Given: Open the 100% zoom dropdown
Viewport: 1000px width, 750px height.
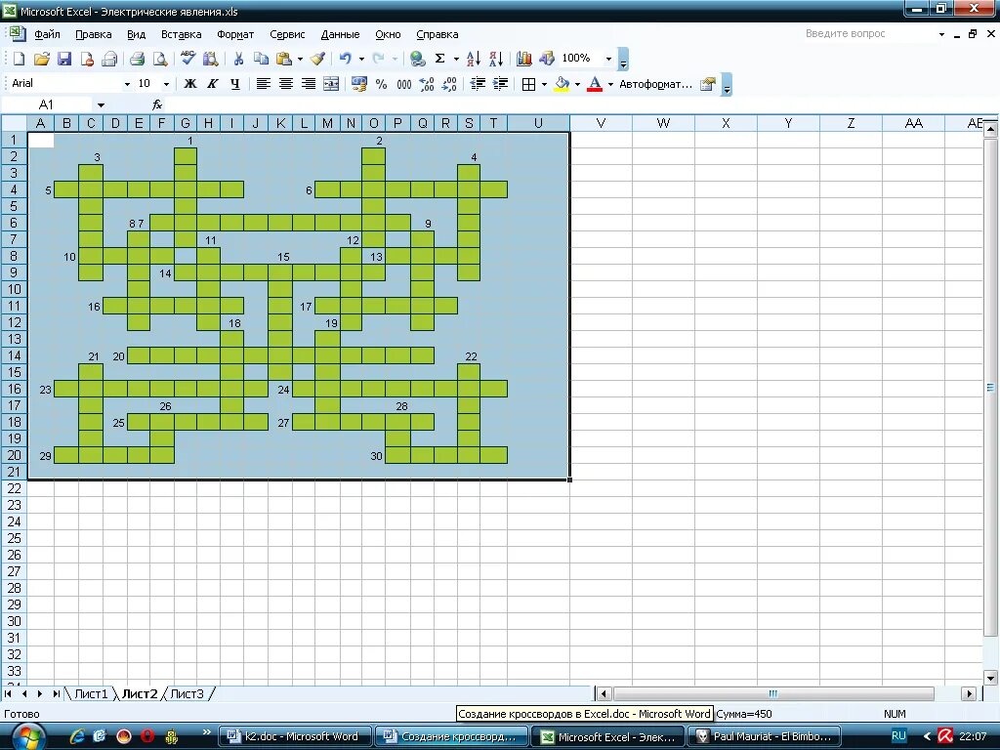Looking at the screenshot, I should click(608, 59).
